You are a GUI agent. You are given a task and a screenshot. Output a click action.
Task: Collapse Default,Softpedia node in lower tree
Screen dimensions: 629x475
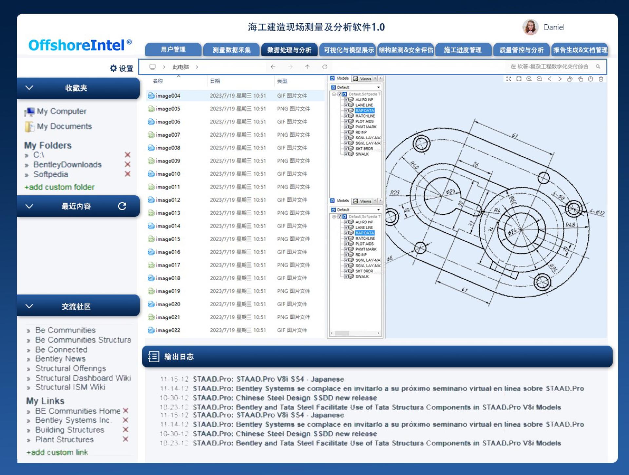coord(334,217)
